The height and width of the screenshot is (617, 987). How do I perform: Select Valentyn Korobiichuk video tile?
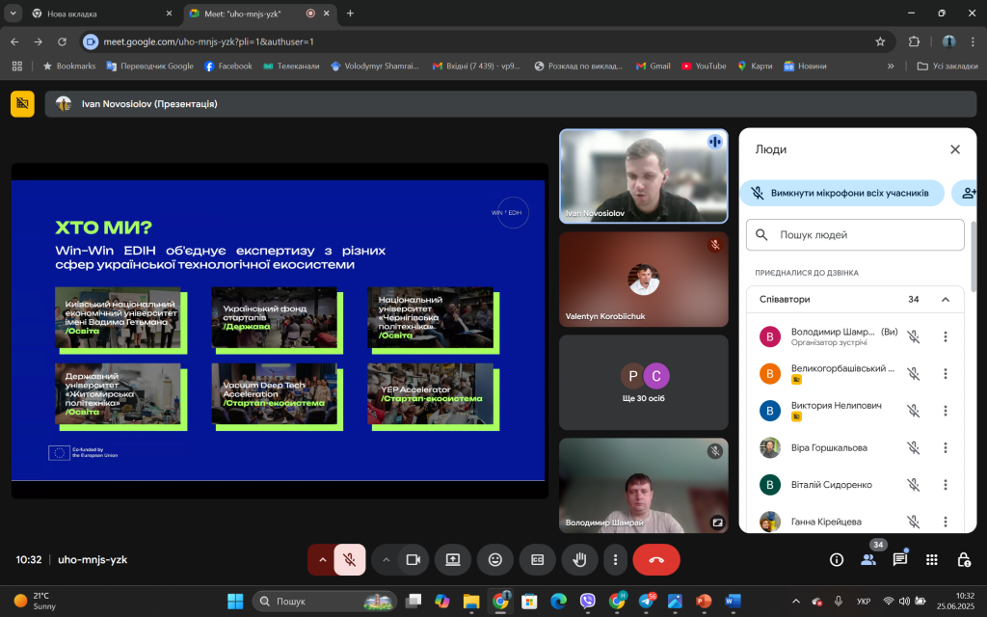[643, 280]
